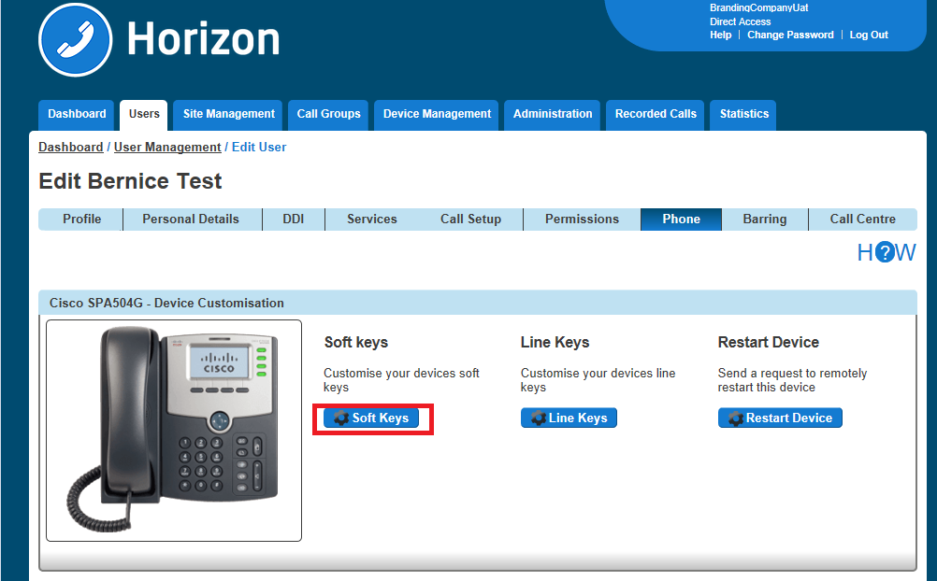This screenshot has height=581, width=937.
Task: Open the Services sub-tab
Action: 371,220
